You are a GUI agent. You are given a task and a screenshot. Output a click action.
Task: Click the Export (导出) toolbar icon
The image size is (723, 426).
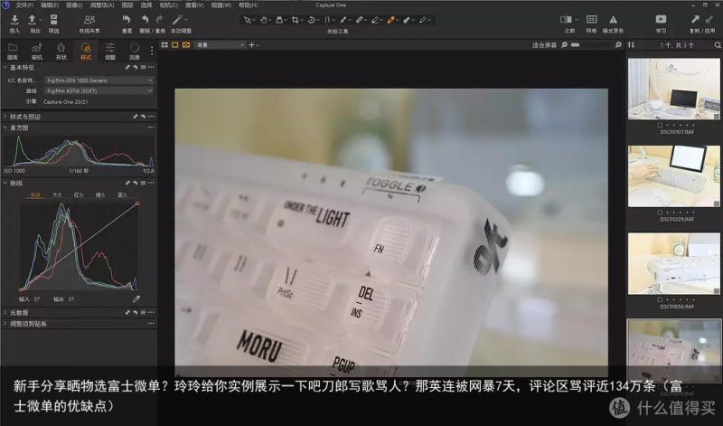pyautogui.click(x=33, y=20)
